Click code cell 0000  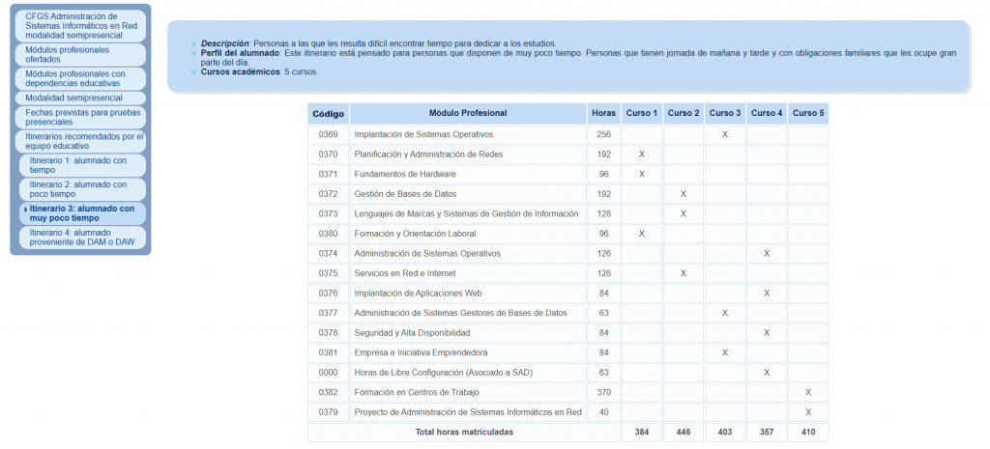coord(329,373)
